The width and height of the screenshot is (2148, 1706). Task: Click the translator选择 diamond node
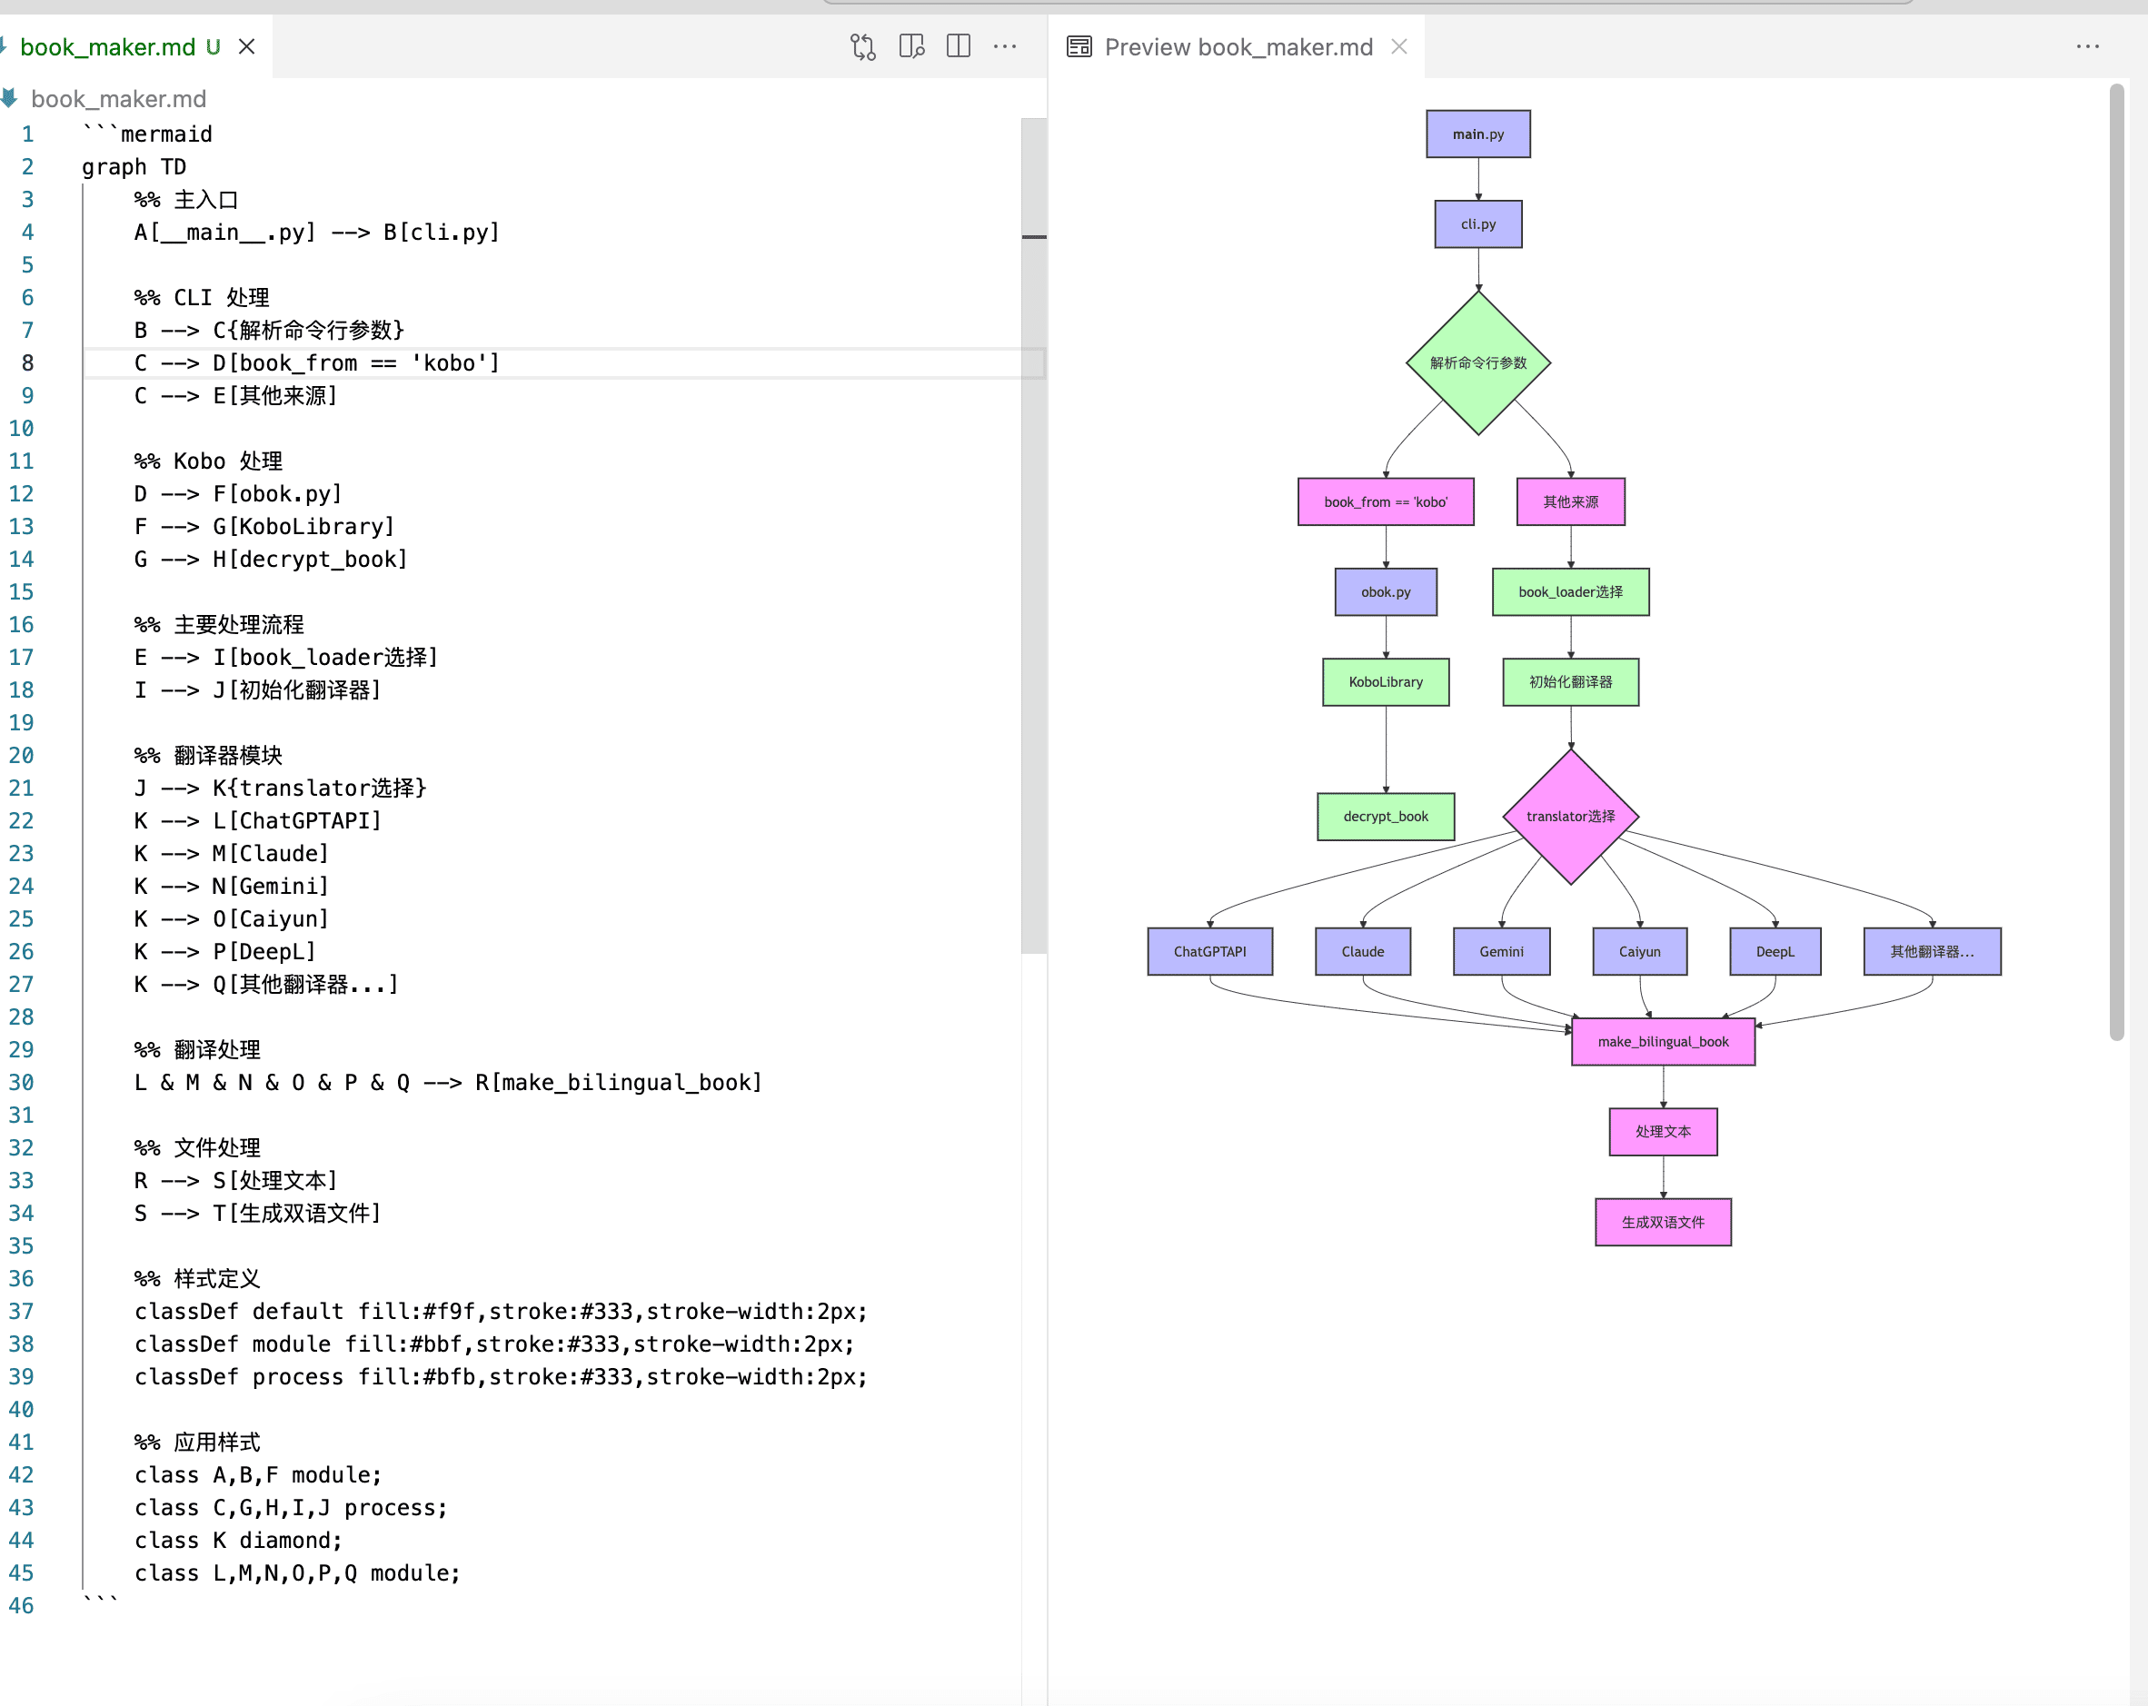pyautogui.click(x=1570, y=817)
